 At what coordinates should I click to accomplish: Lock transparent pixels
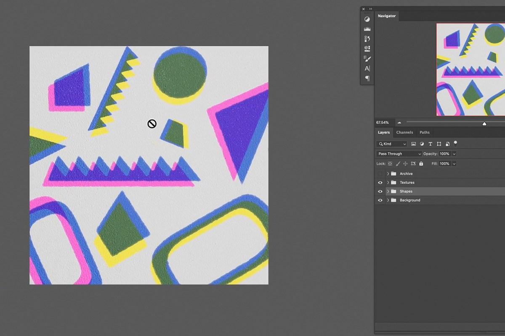coord(390,164)
